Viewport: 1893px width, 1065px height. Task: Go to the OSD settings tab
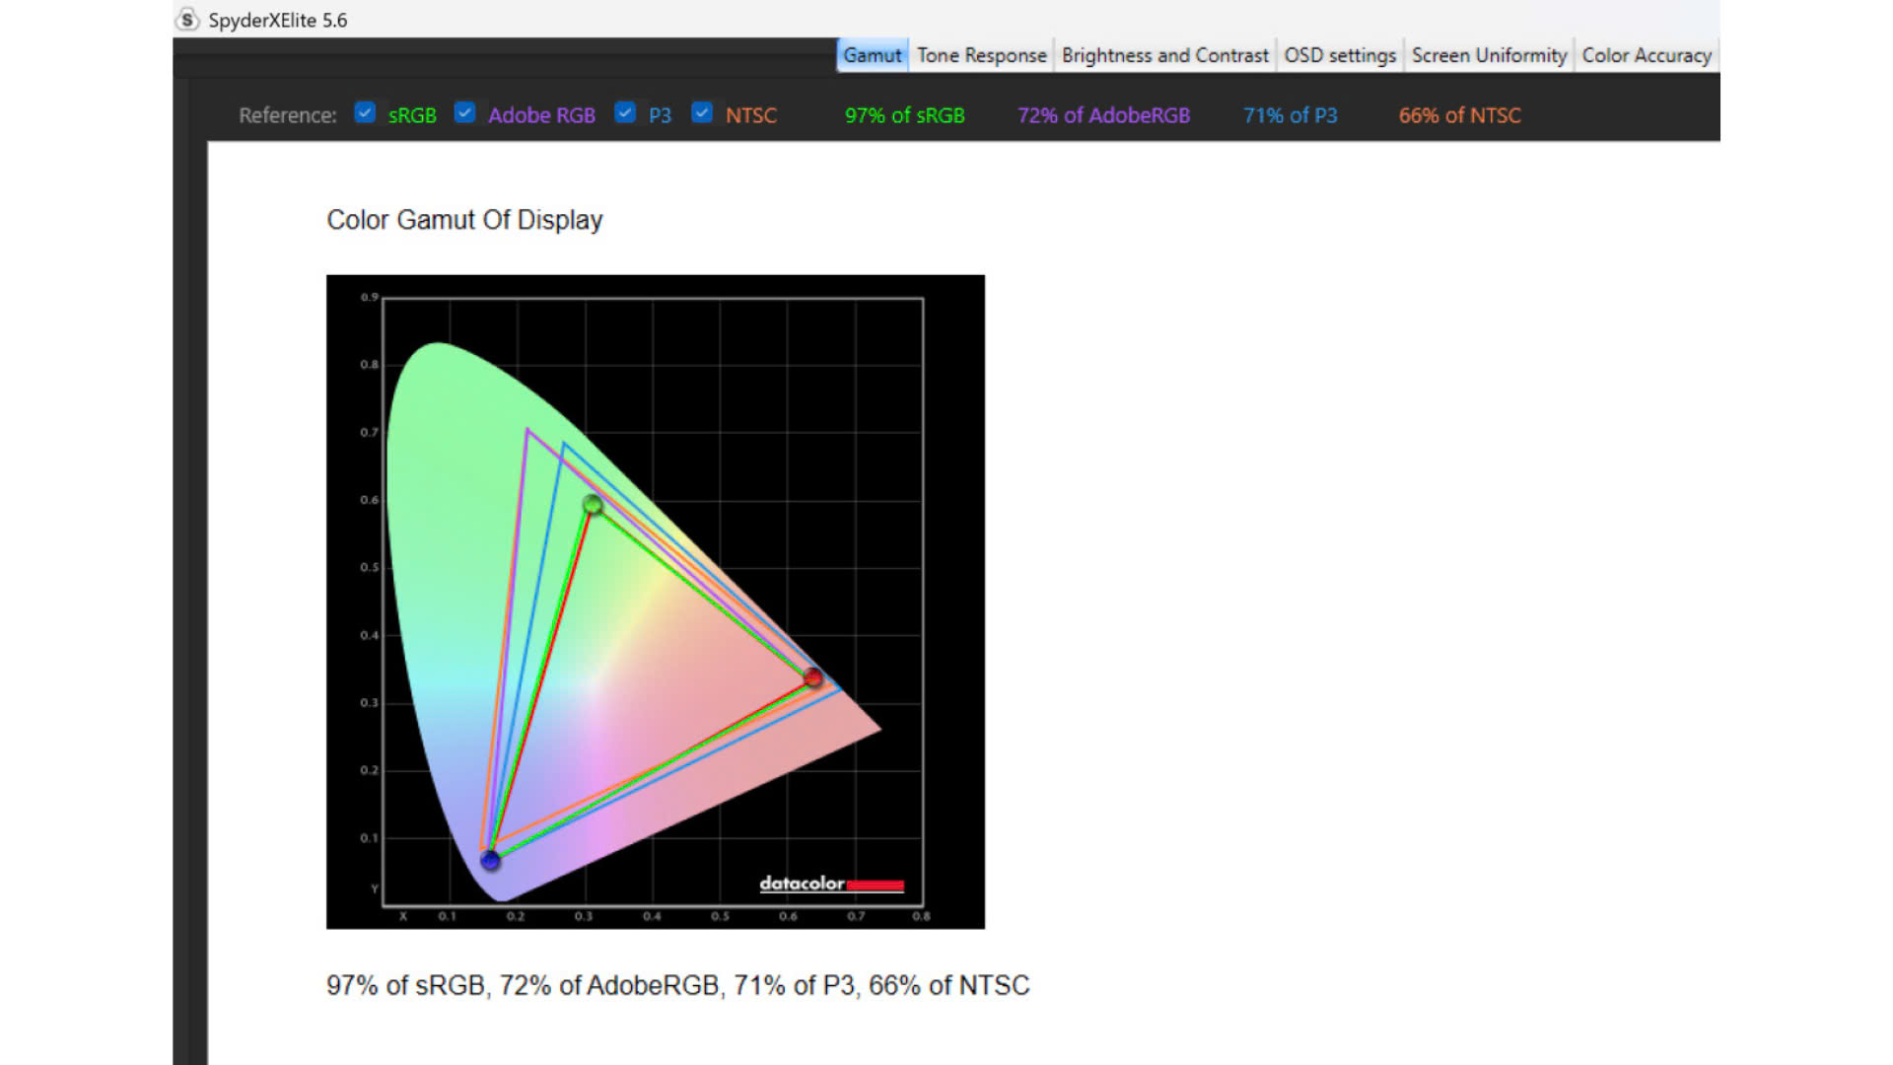(x=1339, y=55)
